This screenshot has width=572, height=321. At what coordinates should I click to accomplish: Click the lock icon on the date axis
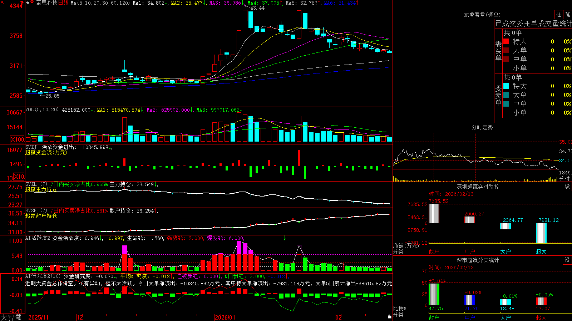pyautogui.click(x=390, y=317)
